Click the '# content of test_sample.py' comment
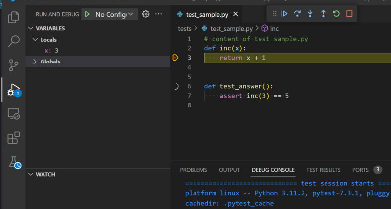Viewport: 391px width, 209px height. [256, 39]
